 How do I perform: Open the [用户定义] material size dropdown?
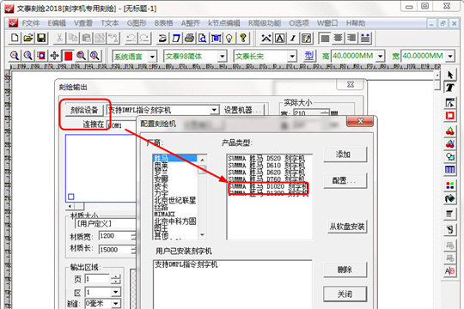[x=106, y=223]
